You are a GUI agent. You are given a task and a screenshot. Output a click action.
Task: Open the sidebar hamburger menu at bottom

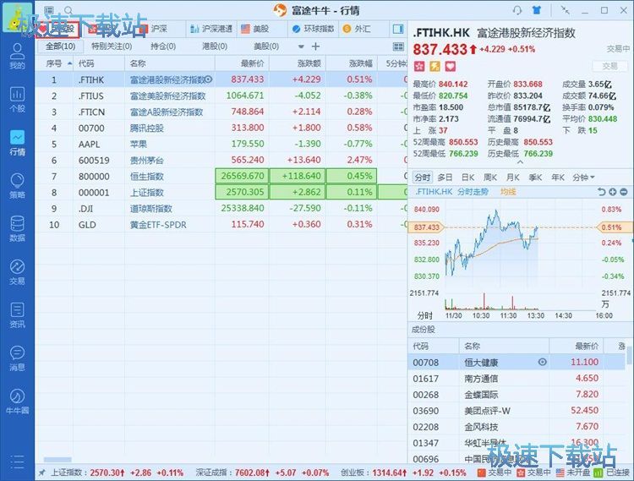(17, 462)
